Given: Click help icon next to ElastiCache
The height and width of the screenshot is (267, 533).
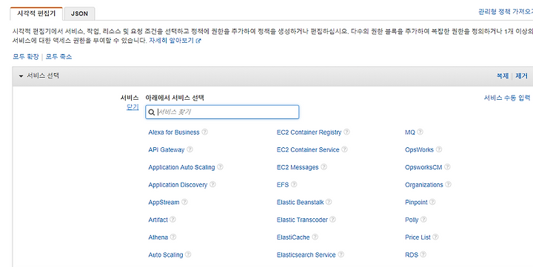Looking at the screenshot, I should click(x=315, y=237).
